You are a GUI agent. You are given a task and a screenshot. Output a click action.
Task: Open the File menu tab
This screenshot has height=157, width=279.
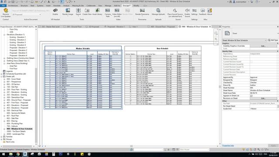[3, 6]
